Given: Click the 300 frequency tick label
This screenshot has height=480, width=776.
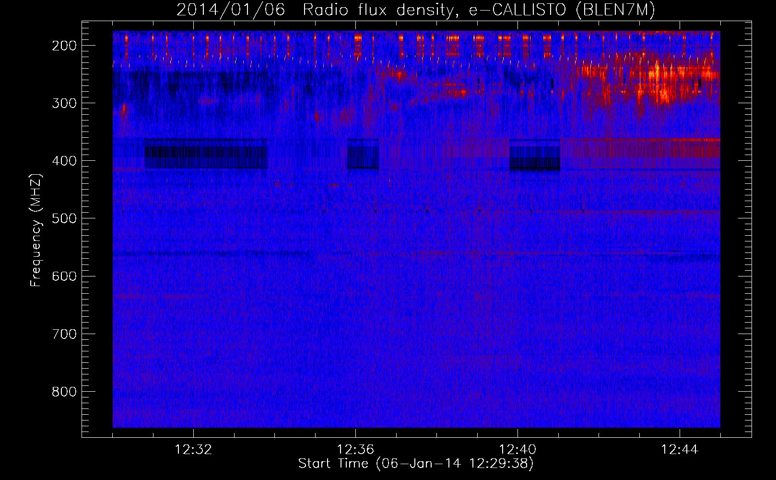Looking at the screenshot, I should (x=64, y=103).
